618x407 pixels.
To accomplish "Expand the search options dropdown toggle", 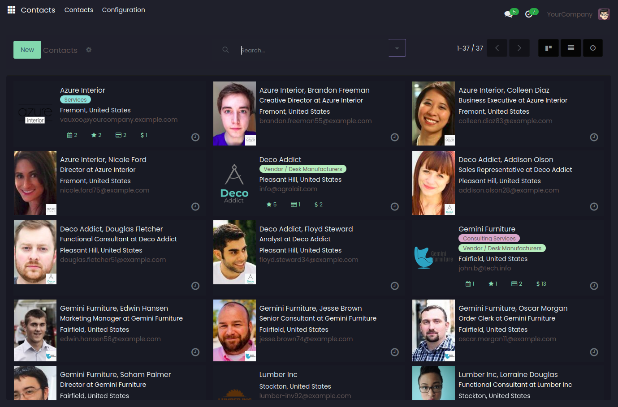I will [397, 48].
